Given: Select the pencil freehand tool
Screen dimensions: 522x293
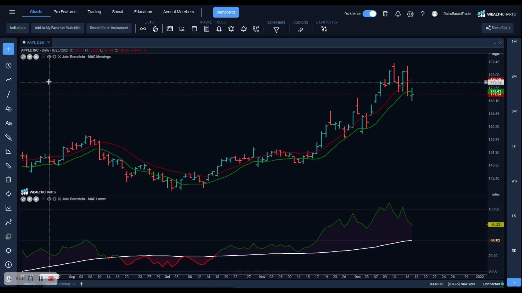Looking at the screenshot, I should pyautogui.click(x=8, y=137).
